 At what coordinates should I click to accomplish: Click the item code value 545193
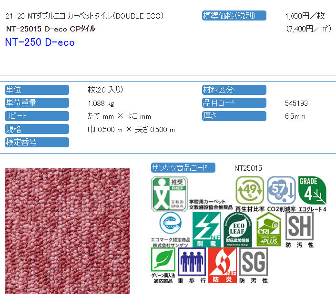(x=296, y=103)
